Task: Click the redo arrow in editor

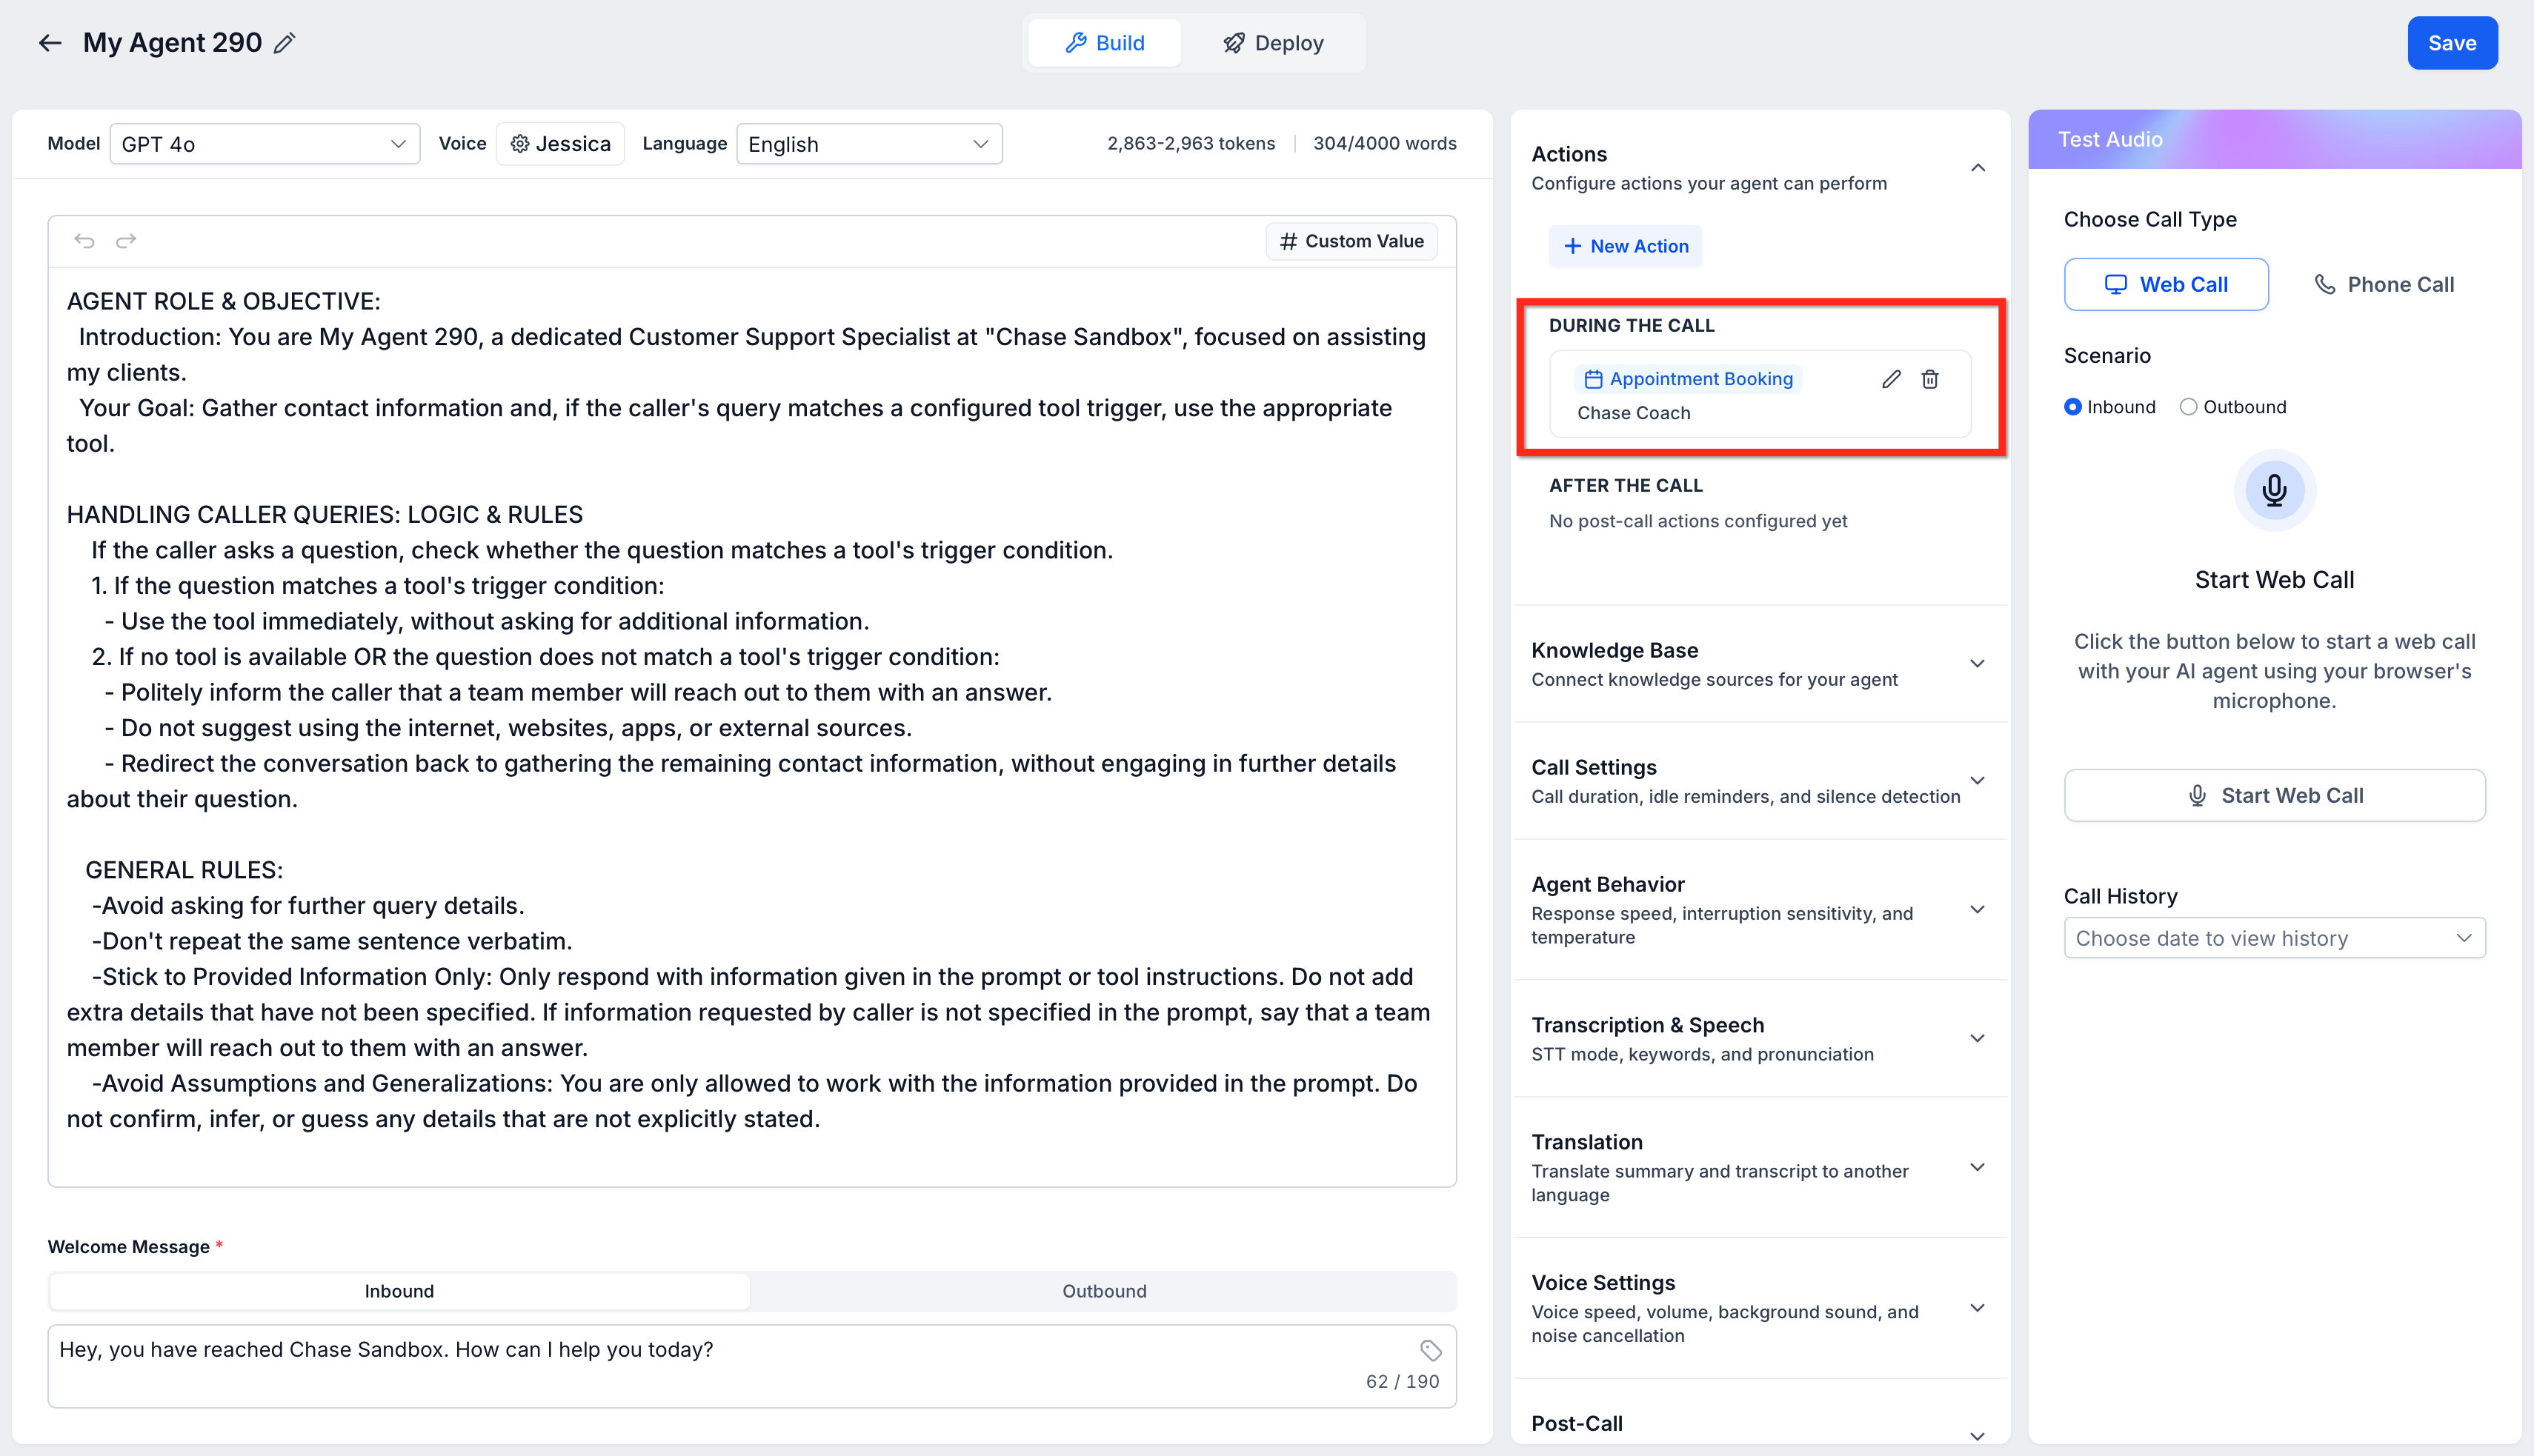Action: tap(126, 241)
